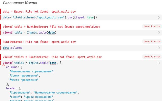Jump to error for viewof table1
Image resolution: width=162 pixels, height=101 pixels.
tap(152, 57)
